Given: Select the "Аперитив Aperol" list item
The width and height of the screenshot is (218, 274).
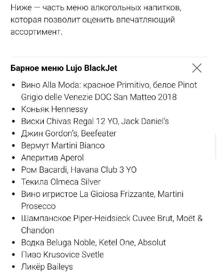Looking at the screenshot, I should click(x=52, y=158).
